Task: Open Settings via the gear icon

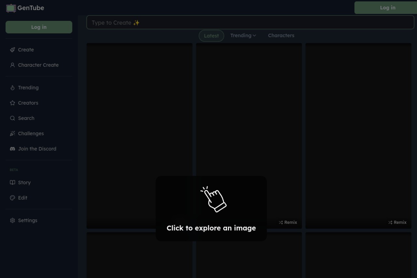Action: click(12, 221)
